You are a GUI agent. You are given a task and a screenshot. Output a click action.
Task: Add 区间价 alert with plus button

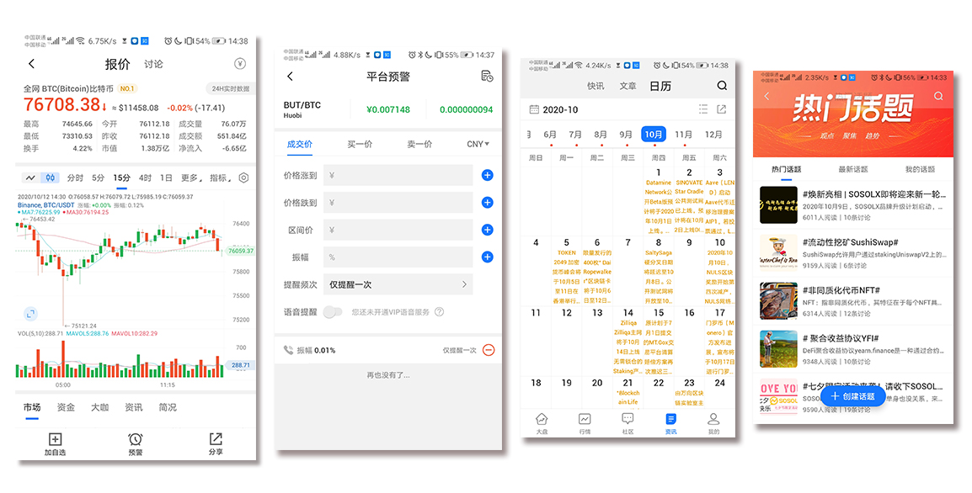487,230
